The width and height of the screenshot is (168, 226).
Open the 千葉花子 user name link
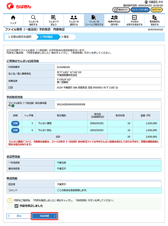153,2
